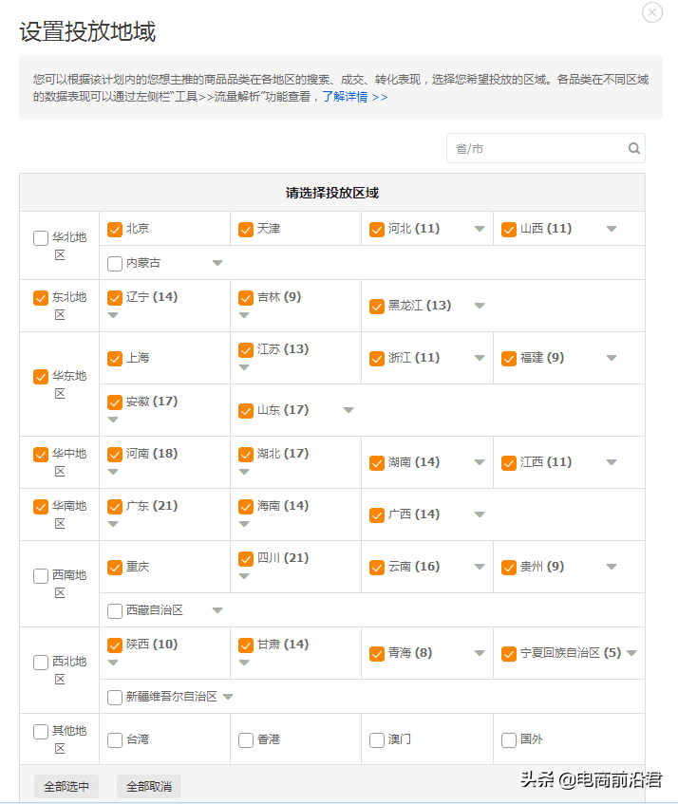This screenshot has width=678, height=804.
Task: Check the 其他地区 region checkbox
Action: [x=41, y=732]
